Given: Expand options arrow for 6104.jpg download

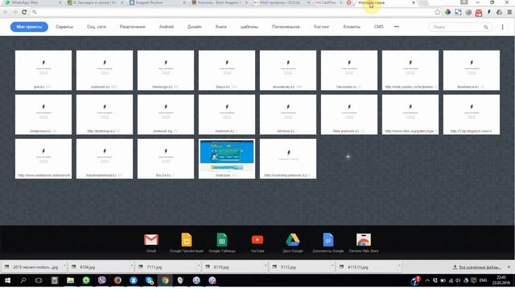Looking at the screenshot, I should point(131,267).
